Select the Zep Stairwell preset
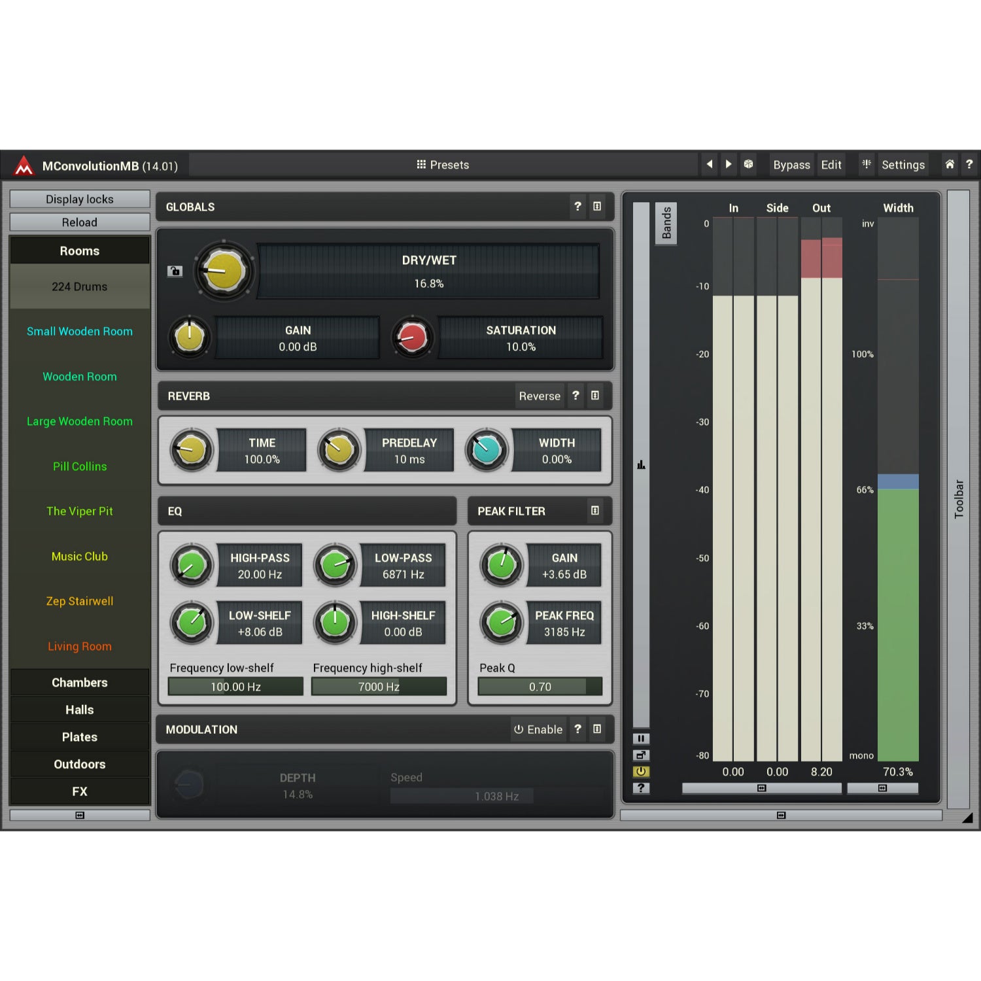This screenshot has width=981, height=981. point(80,601)
